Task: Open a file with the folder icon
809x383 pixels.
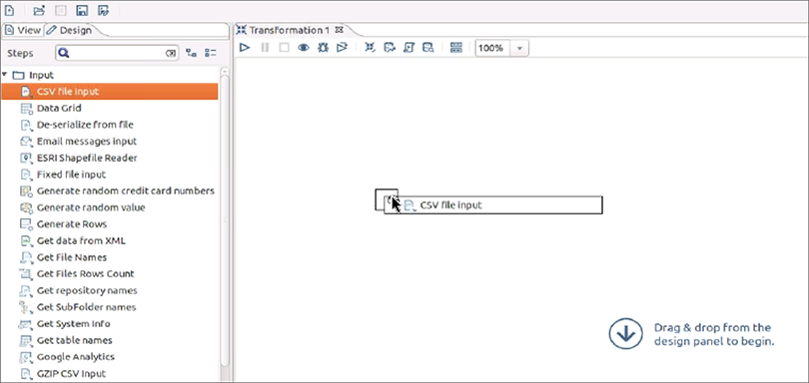Action: [x=39, y=10]
